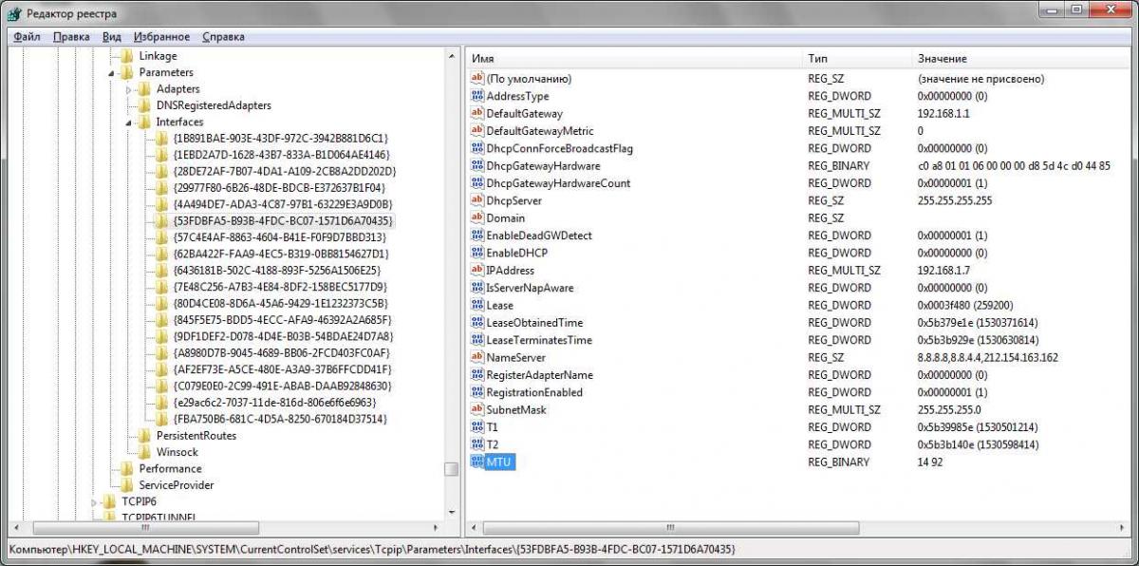Select the TCPIP6TUNNEL tree key
Image resolution: width=1139 pixels, height=566 pixels.
point(159,517)
